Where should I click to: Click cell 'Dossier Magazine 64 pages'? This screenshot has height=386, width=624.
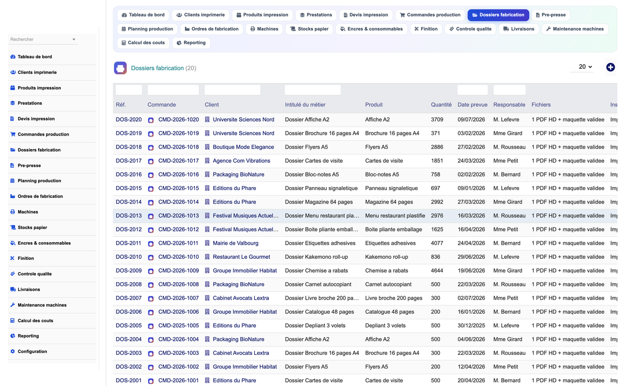click(319, 202)
